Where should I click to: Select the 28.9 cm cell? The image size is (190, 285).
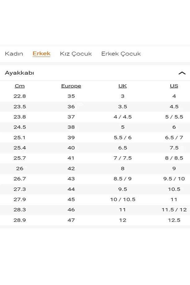point(20,220)
